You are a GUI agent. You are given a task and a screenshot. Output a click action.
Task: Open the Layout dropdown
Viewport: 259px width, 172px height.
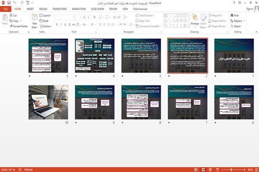pos(45,16)
